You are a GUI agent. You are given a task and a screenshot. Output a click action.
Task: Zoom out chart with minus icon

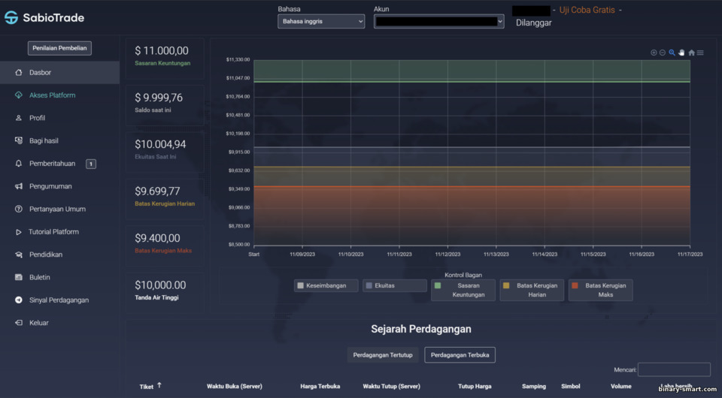point(662,53)
